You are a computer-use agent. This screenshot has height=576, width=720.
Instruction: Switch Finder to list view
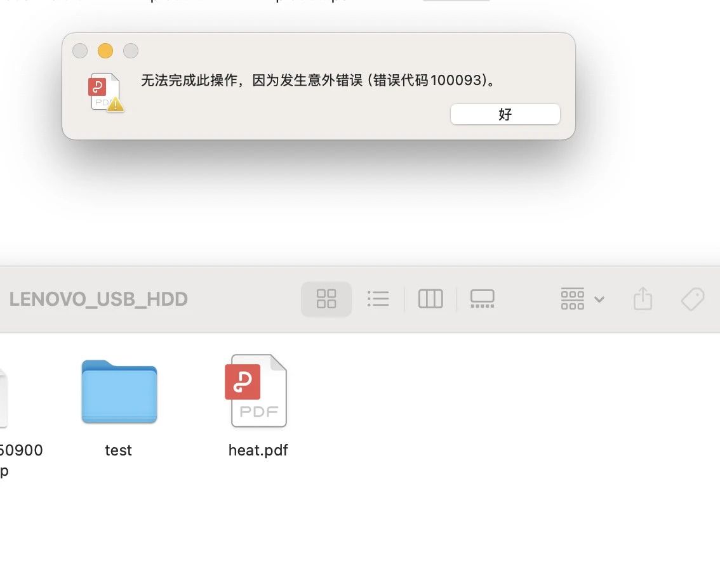(378, 299)
